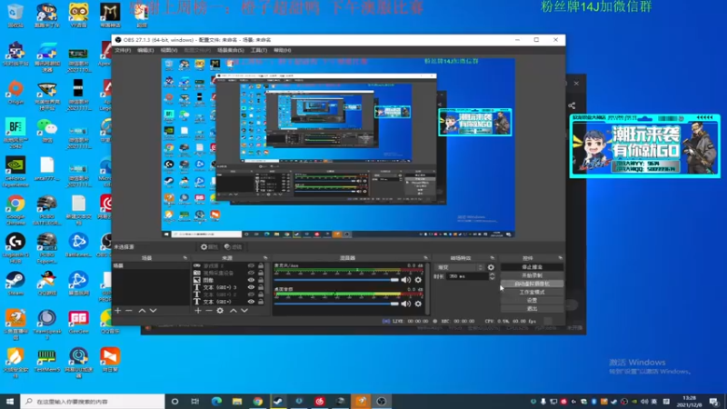The width and height of the screenshot is (727, 409).
Task: Open microphone/Aux audio settings gear
Action: (x=418, y=280)
